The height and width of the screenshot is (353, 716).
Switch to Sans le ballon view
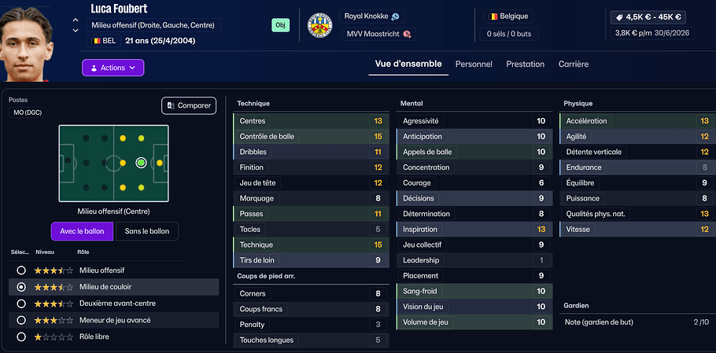[x=147, y=231]
